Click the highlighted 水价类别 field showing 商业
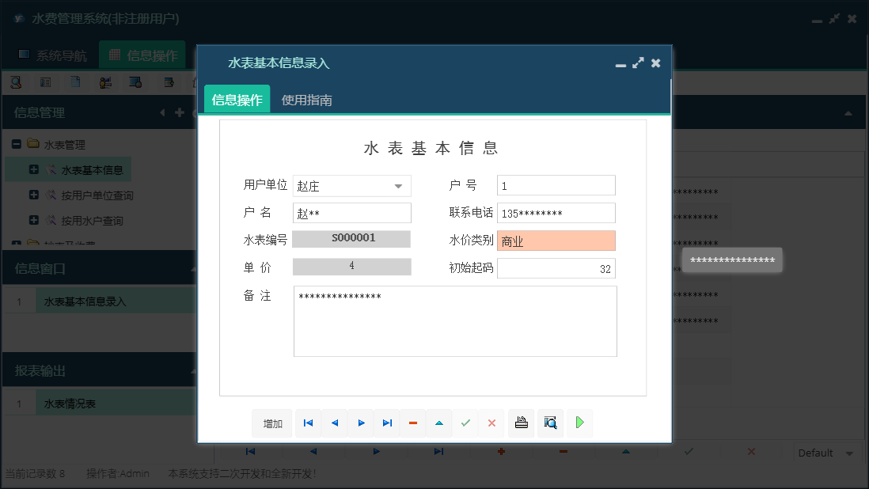The width and height of the screenshot is (869, 489). (x=556, y=240)
